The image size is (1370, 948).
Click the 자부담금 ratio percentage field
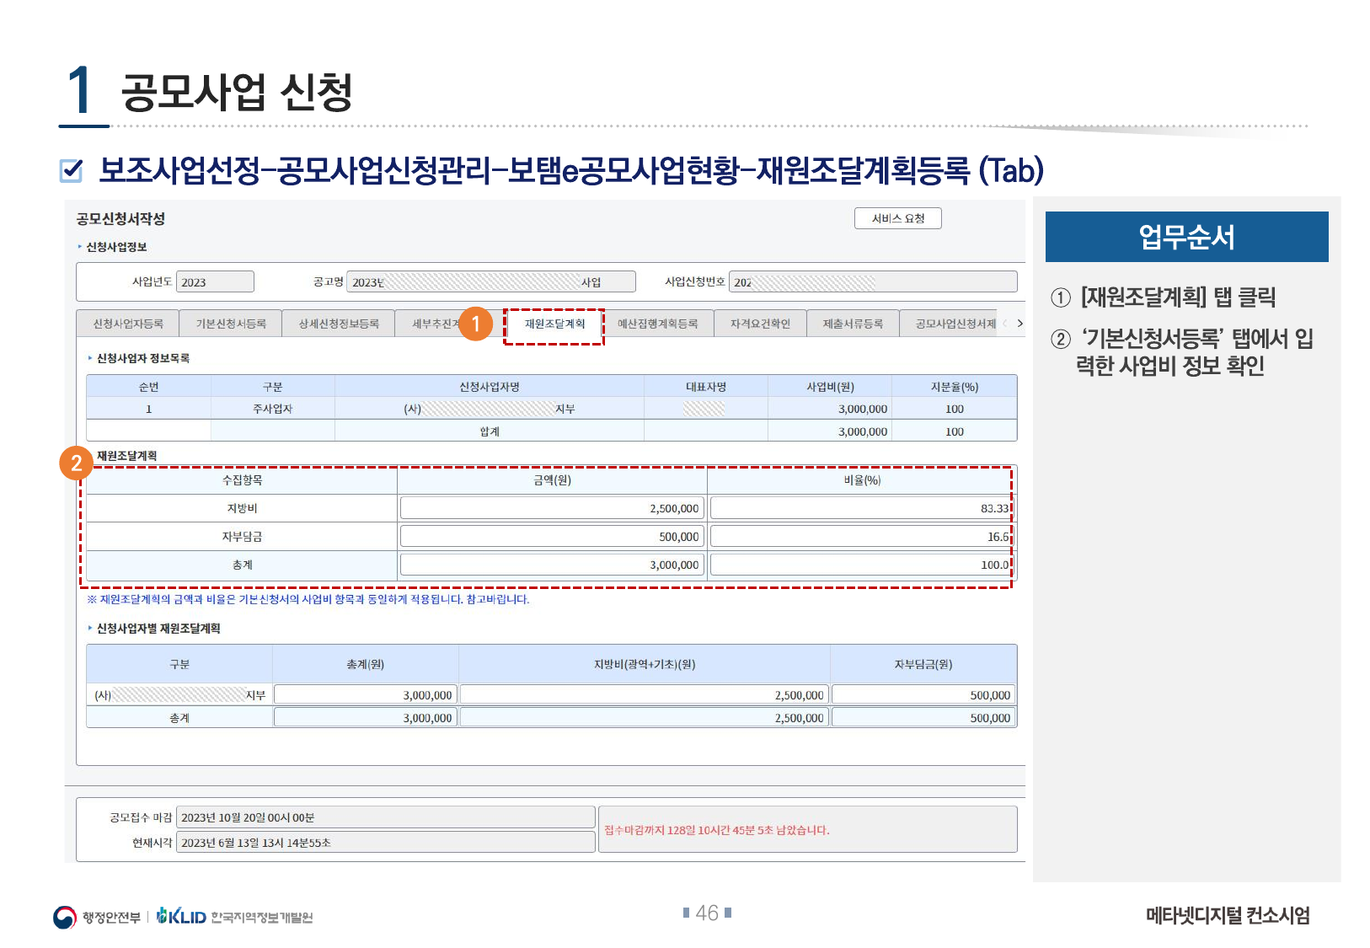[x=860, y=537]
